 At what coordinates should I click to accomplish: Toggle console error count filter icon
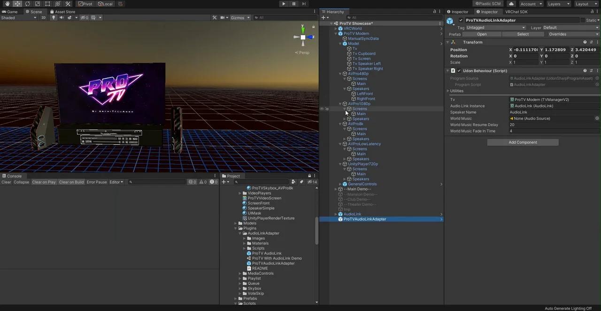coord(213,182)
